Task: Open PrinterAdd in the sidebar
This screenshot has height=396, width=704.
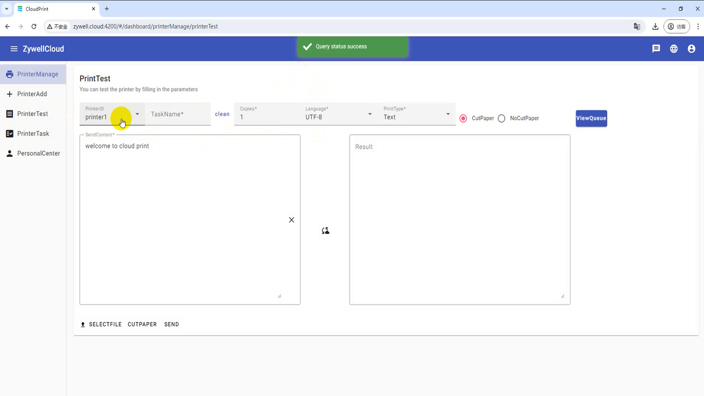Action: point(32,94)
